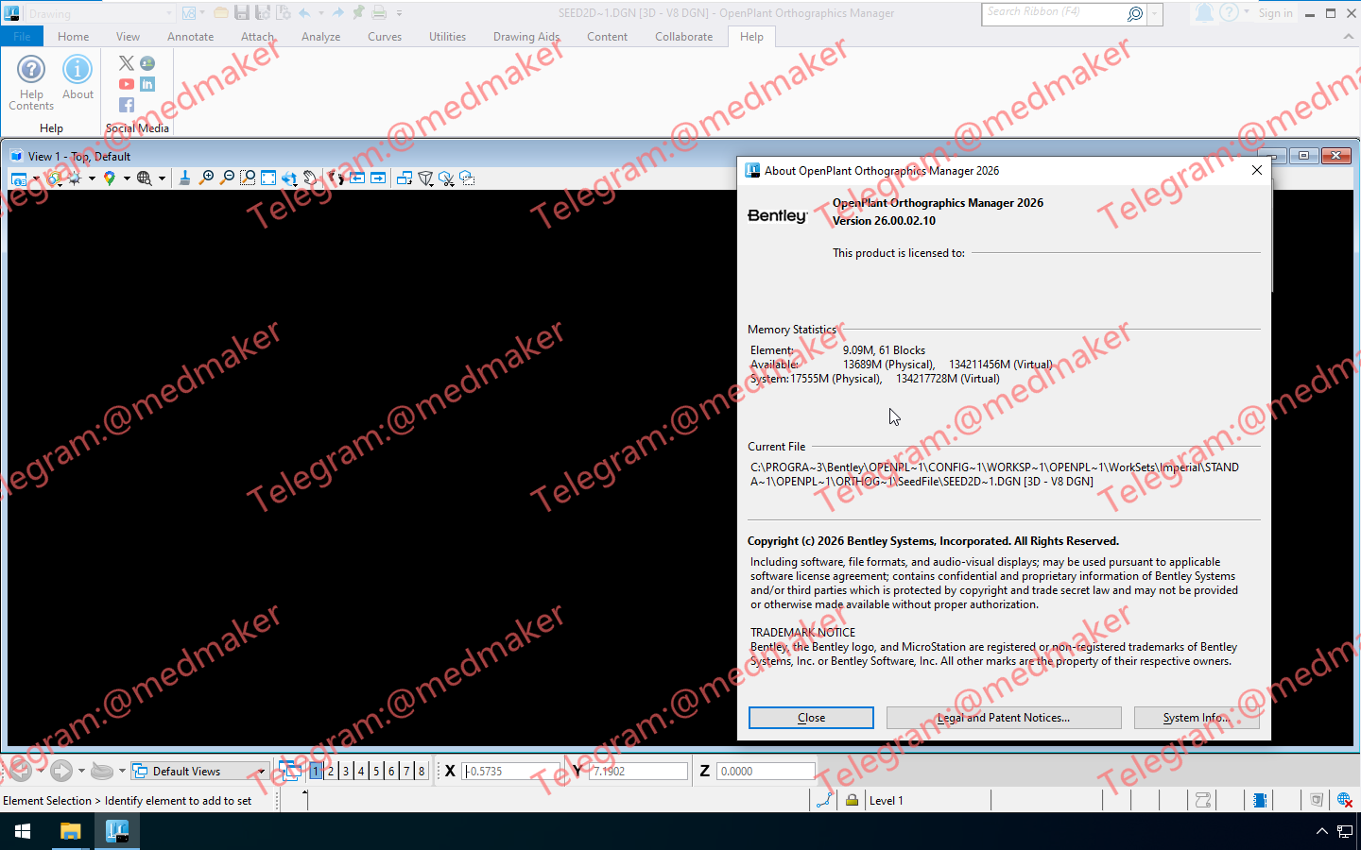Expand the brightness adjustment dropdown arrow
The image size is (1361, 850).
click(x=91, y=178)
